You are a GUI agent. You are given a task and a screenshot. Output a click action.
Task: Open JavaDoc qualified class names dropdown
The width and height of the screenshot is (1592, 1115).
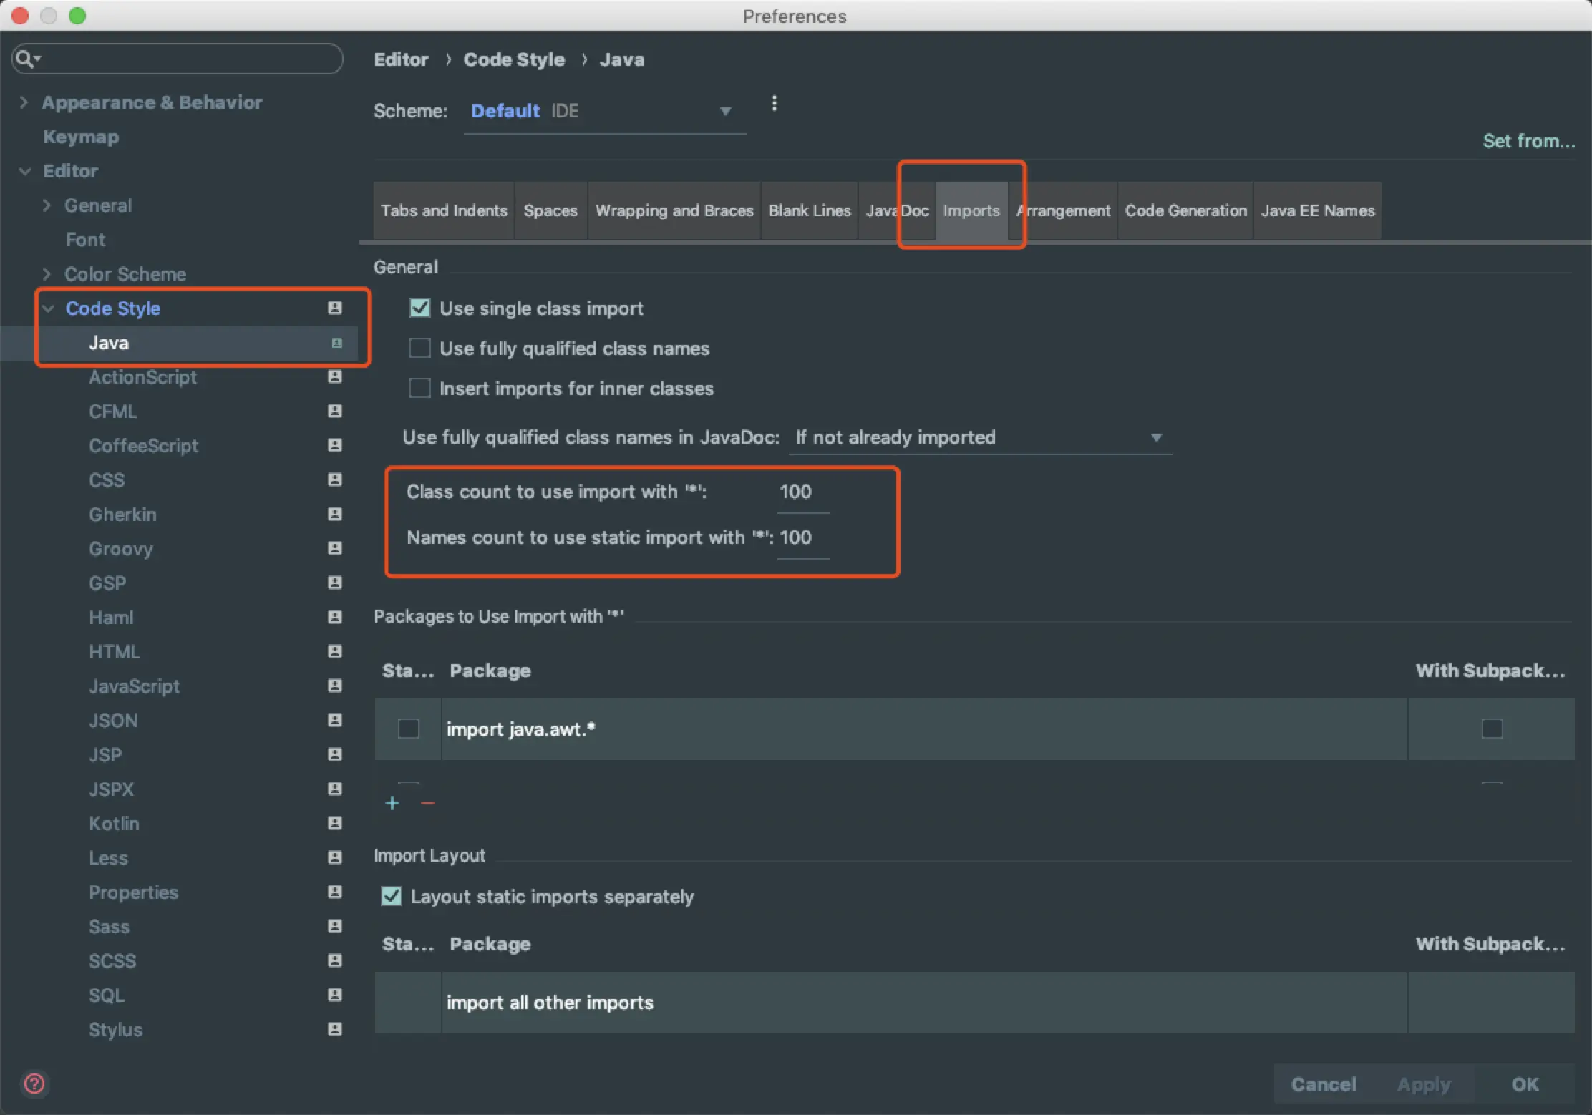click(x=979, y=437)
